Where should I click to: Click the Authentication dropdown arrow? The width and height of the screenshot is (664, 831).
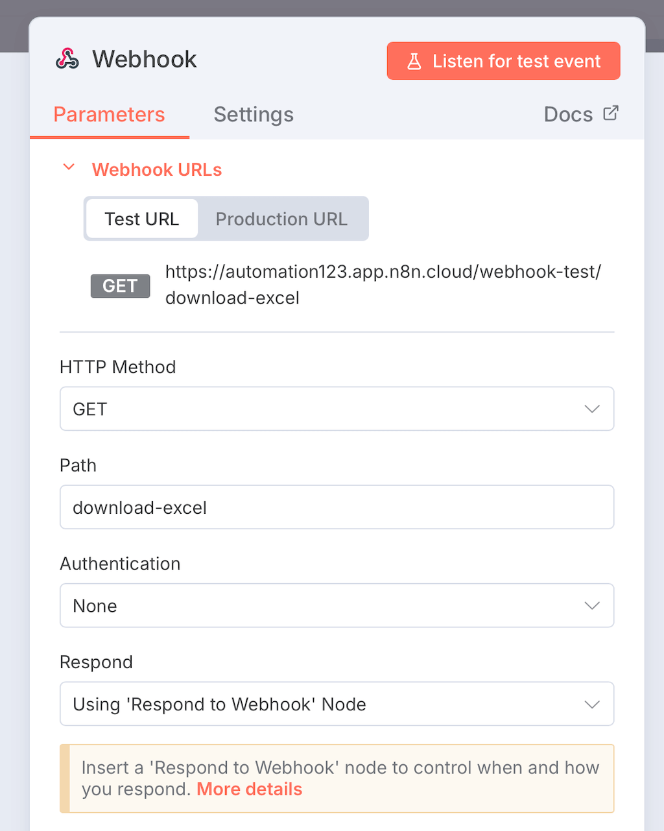pos(591,606)
